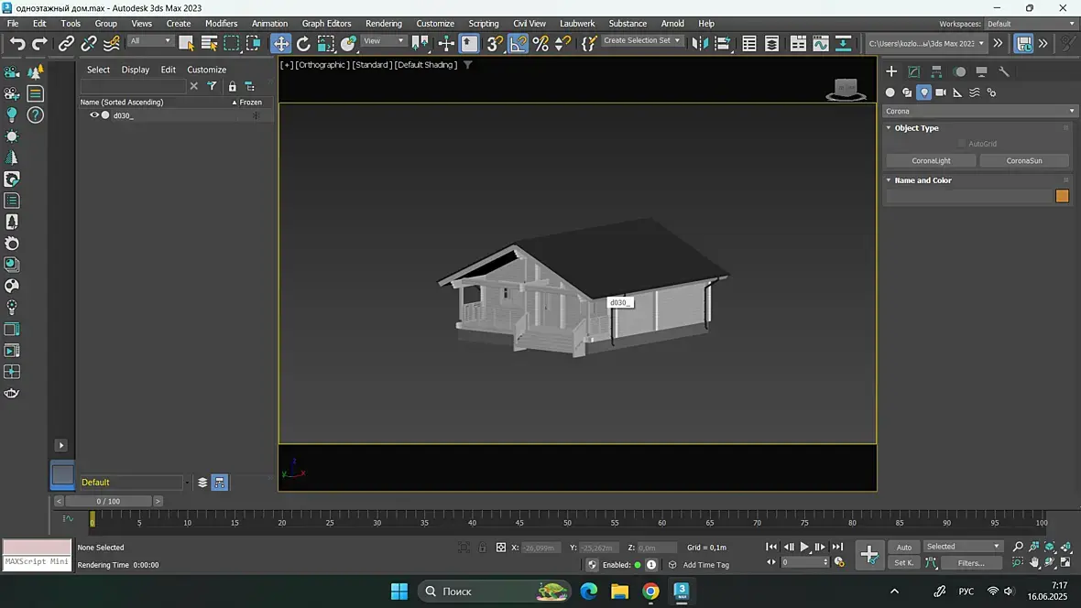Click the CoronaSun button

1023,160
